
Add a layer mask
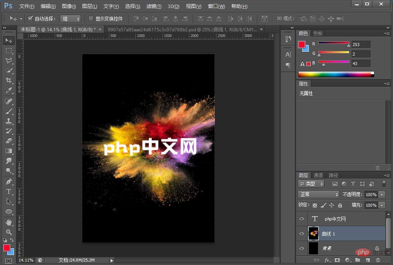337,260
